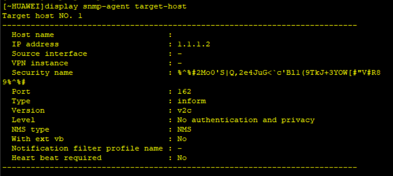Click the NMS type value NMS

tap(184, 130)
